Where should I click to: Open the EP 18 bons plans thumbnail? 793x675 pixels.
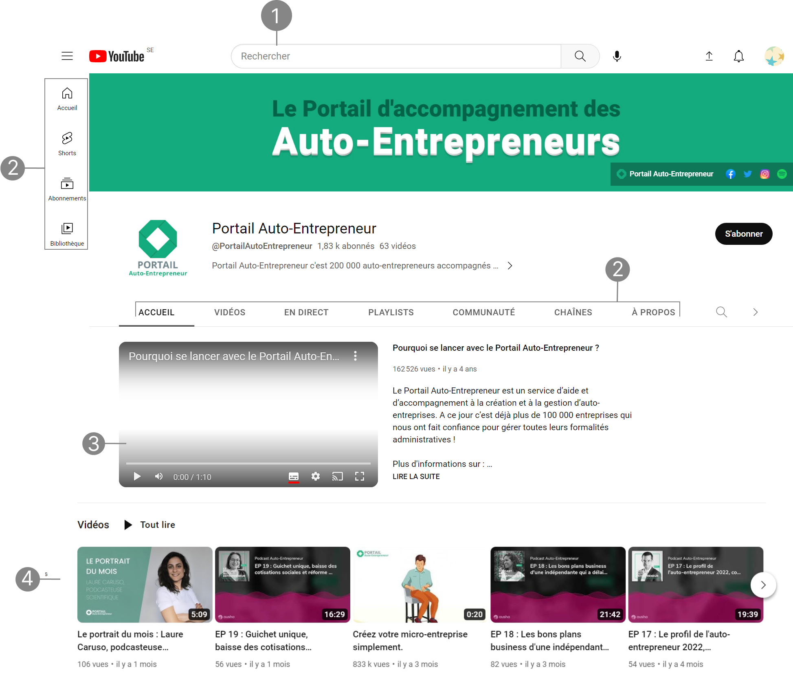pos(558,585)
